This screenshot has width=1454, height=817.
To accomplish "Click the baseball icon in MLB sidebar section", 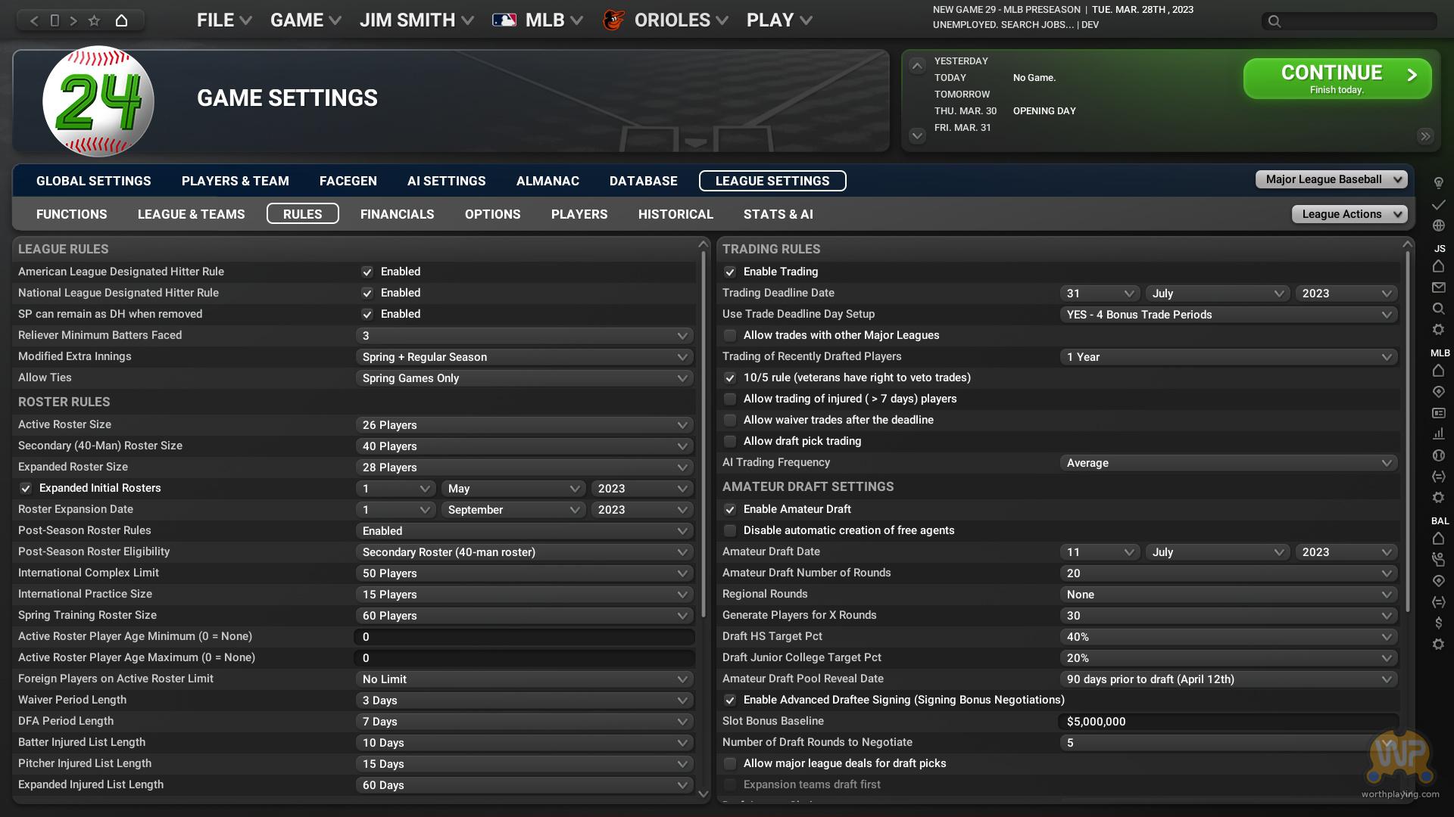I will [x=1438, y=455].
